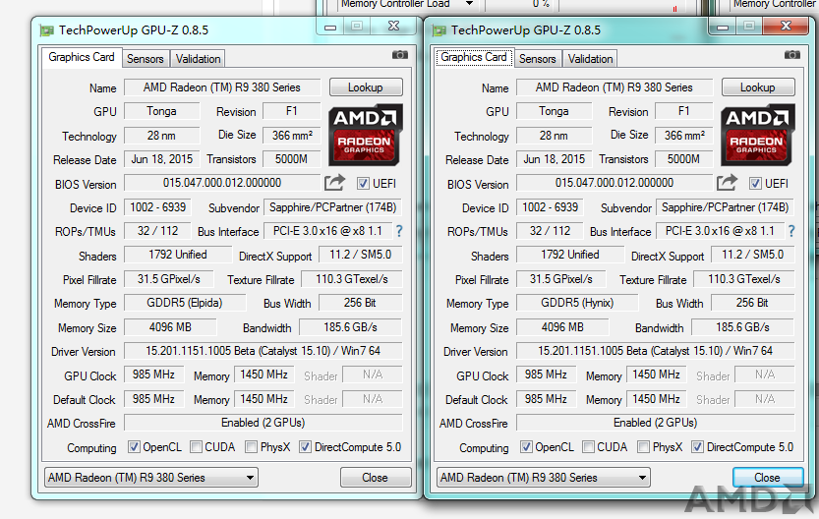Click Lookup button in right GPU-Z window
Screen dimensions: 819x519
click(x=758, y=87)
